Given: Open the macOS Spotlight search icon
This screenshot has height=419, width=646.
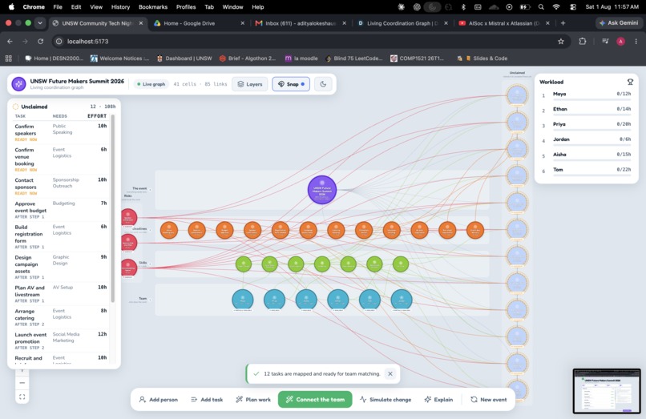Looking at the screenshot, I should coord(541,7).
